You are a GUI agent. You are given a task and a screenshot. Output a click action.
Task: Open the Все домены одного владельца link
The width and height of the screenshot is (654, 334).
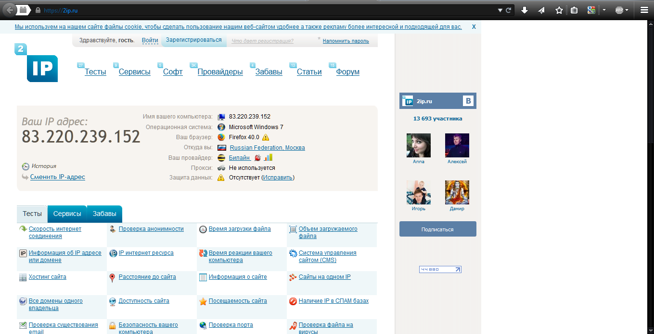pyautogui.click(x=56, y=304)
